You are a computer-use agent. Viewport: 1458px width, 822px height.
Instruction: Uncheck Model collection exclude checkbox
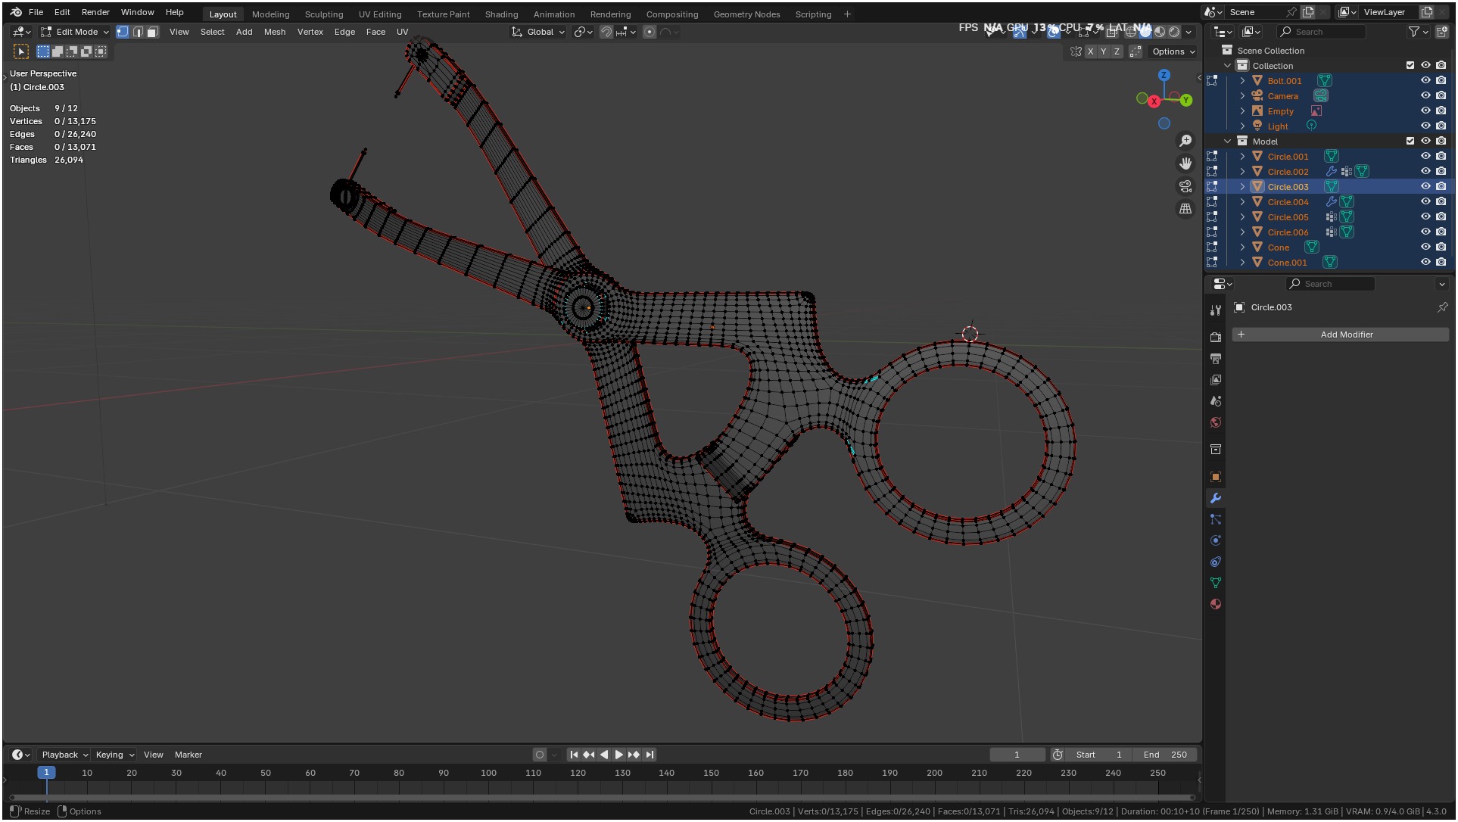(1410, 142)
